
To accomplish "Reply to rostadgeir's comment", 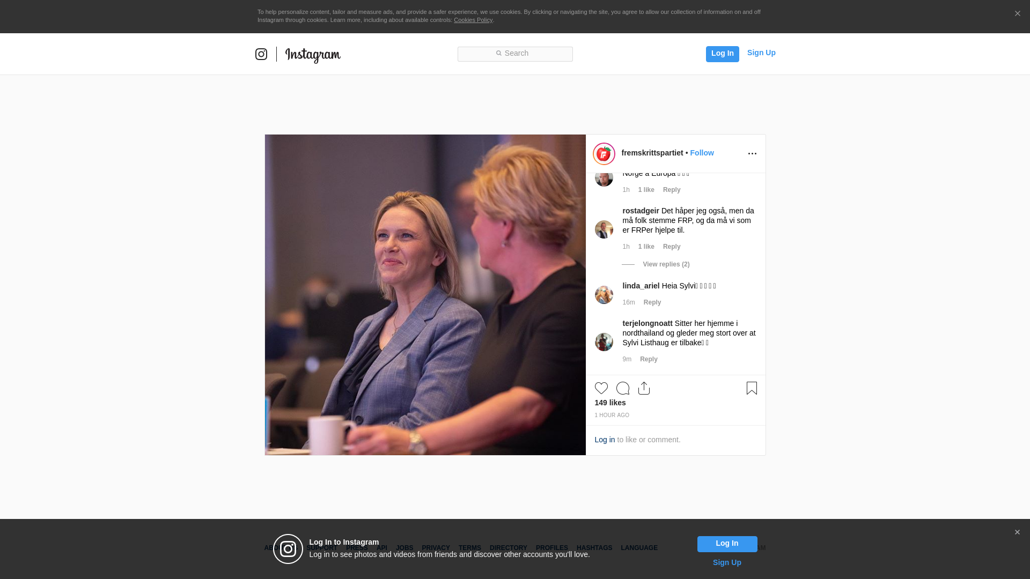I will [672, 247].
